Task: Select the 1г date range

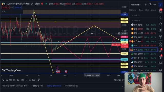Action: pyautogui.click(x=26, y=80)
